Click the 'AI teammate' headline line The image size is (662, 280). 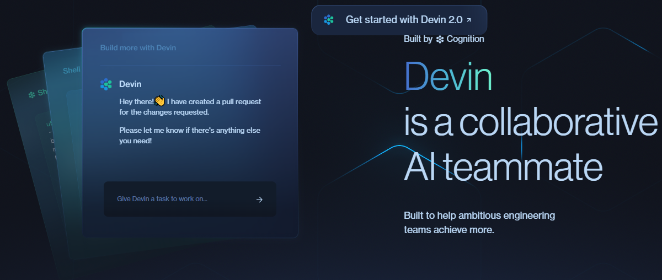tap(503, 166)
